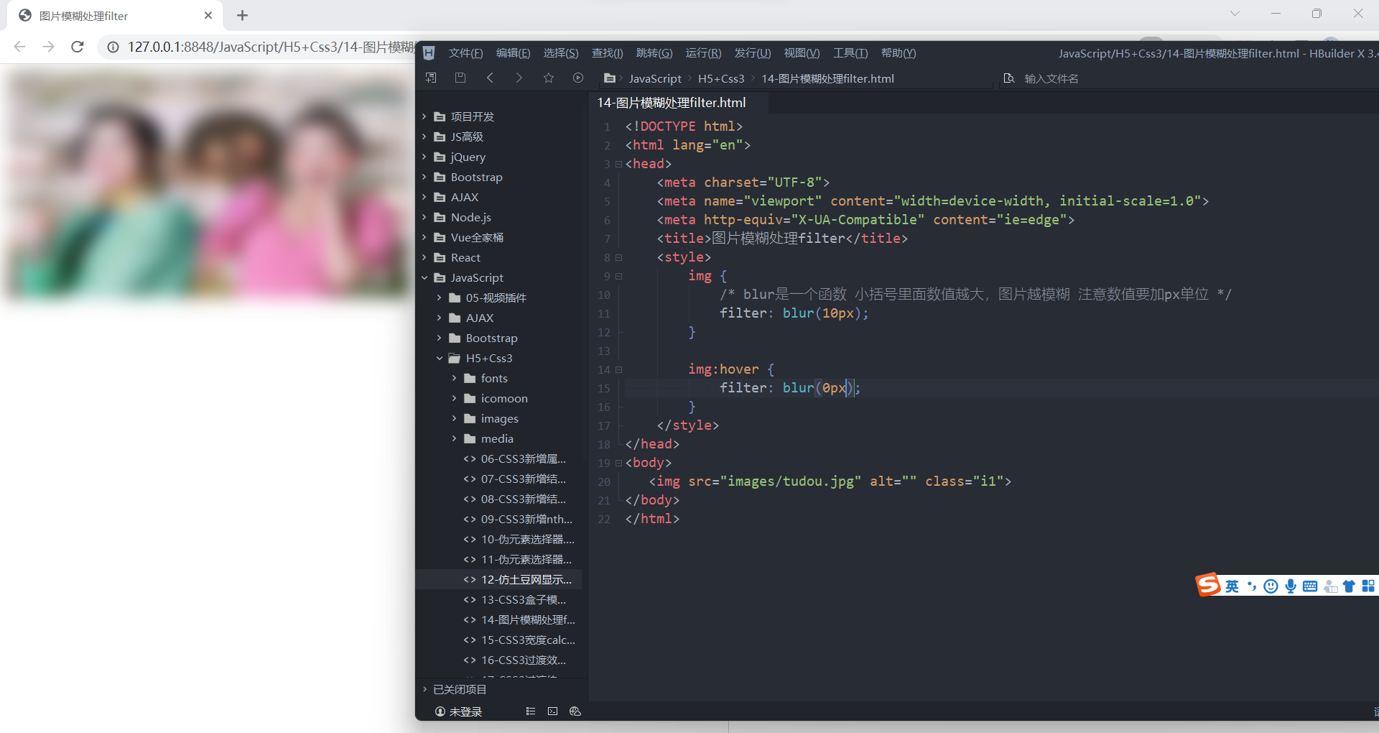Click 未登录 to sign in

[x=465, y=711]
